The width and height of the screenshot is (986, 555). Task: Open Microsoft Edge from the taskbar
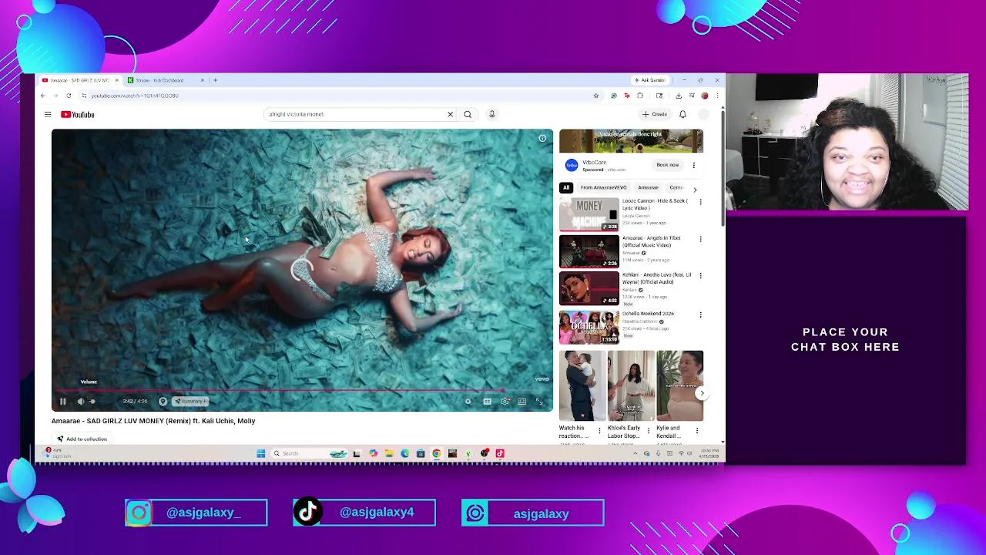[405, 453]
